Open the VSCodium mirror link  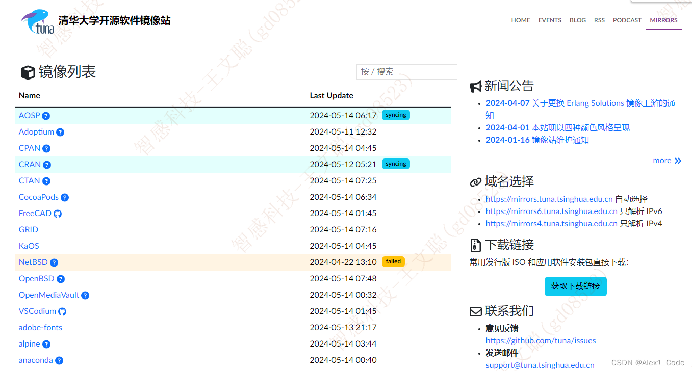[37, 311]
